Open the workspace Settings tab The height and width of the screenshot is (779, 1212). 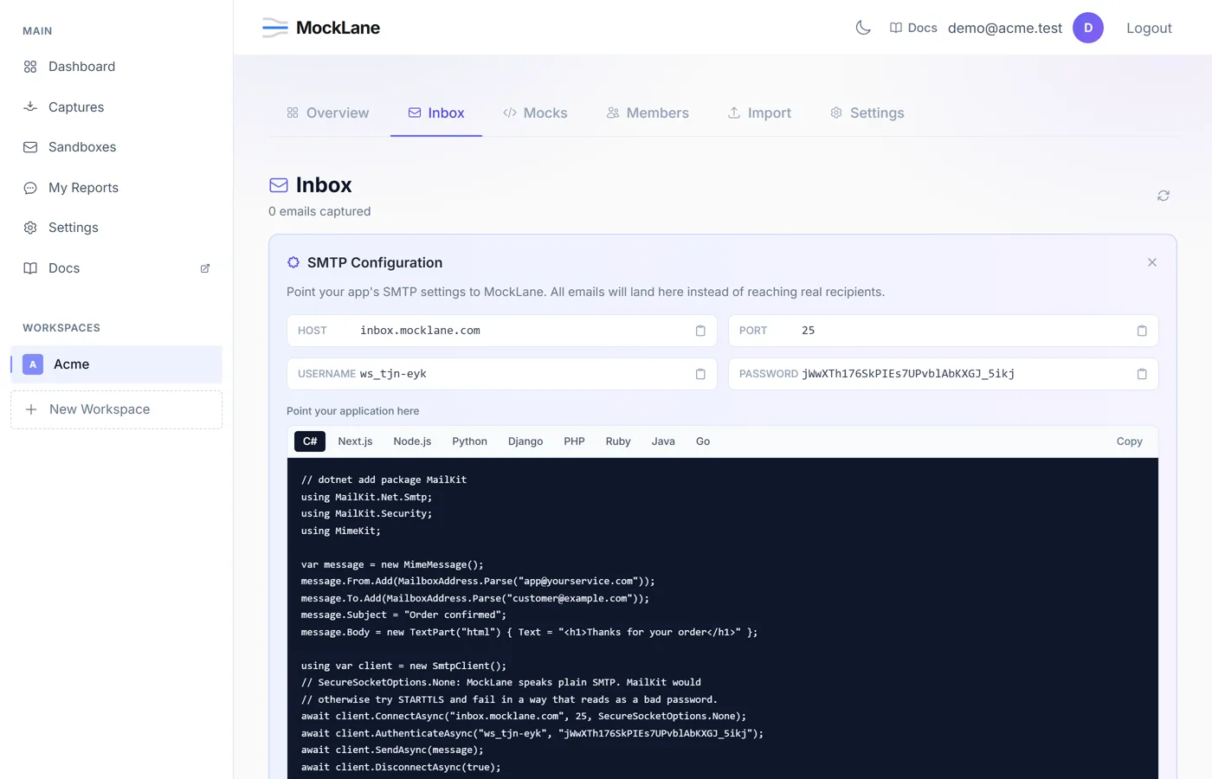click(x=867, y=113)
